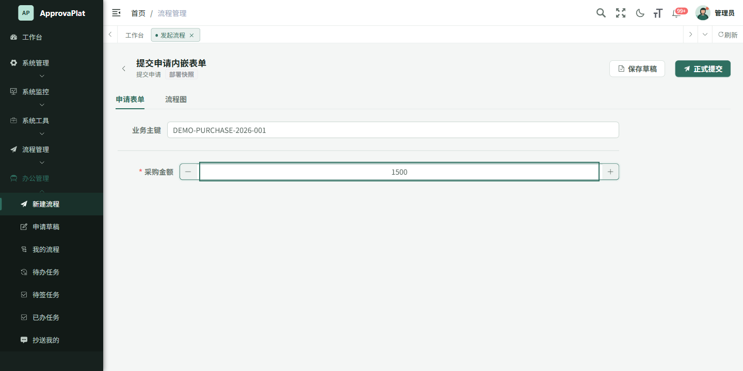This screenshot has width=743, height=371.
Task: Click 保存草稿 button
Action: point(637,69)
